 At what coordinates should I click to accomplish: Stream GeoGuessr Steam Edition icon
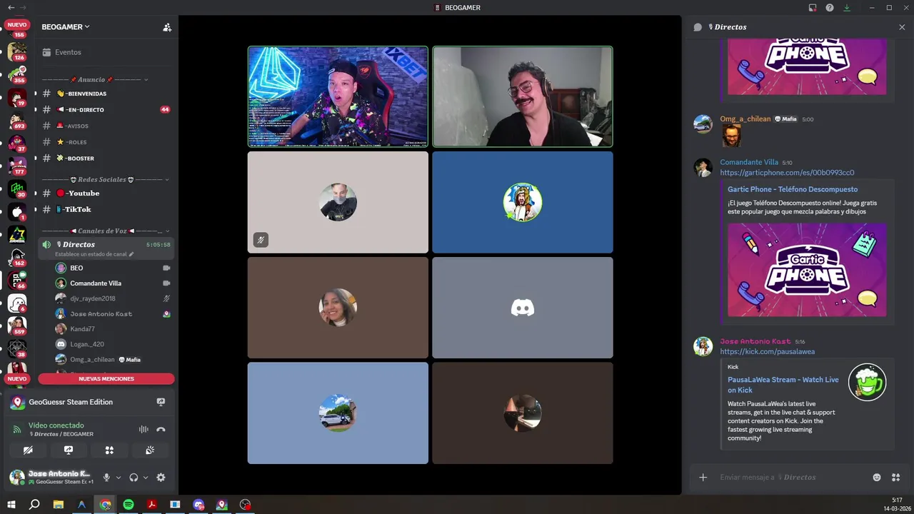pyautogui.click(x=161, y=402)
